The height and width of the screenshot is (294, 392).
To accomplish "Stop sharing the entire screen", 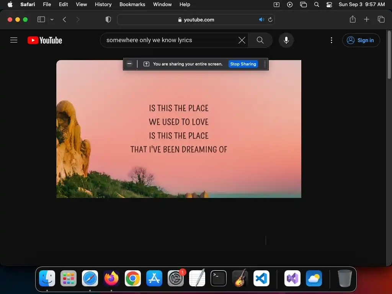I will (243, 64).
